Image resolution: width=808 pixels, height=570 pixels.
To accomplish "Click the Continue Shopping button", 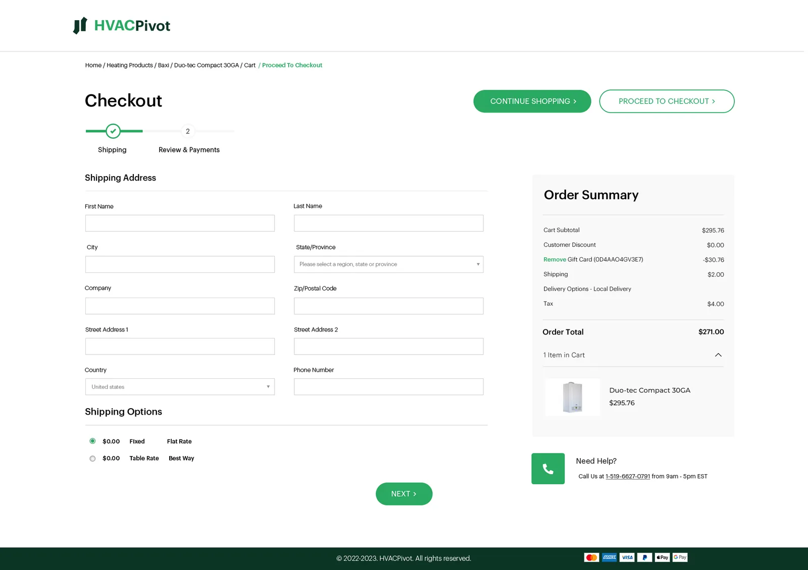I will [532, 101].
